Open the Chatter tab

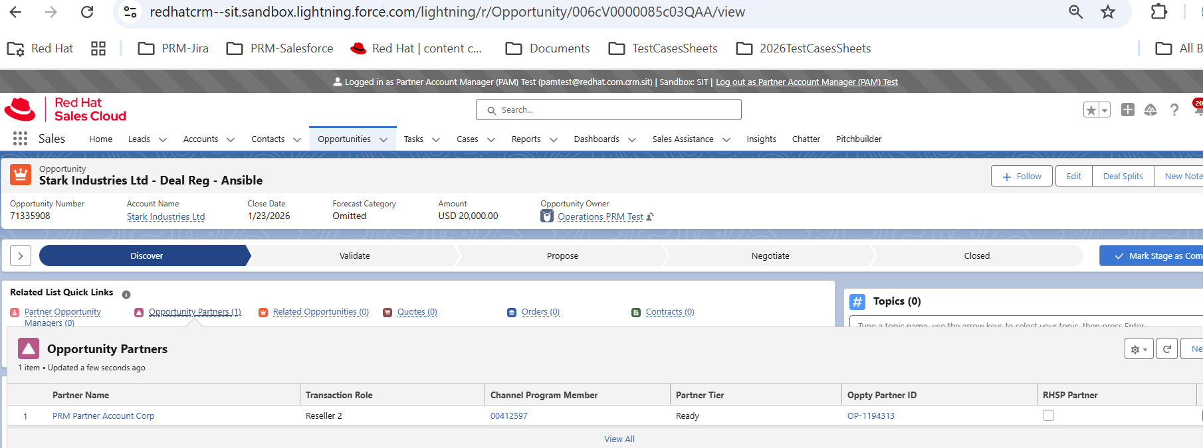click(806, 139)
